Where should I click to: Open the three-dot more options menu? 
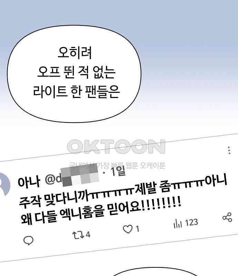(229, 150)
